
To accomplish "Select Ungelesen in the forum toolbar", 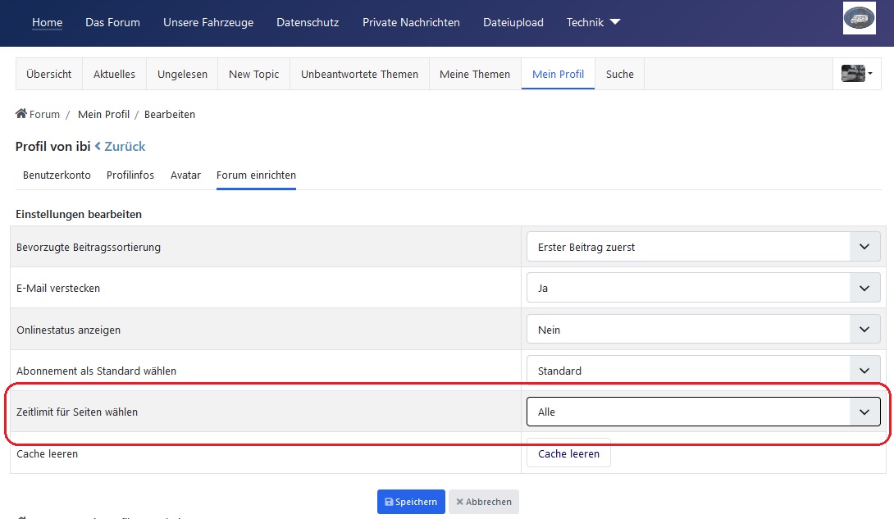I will pos(182,74).
